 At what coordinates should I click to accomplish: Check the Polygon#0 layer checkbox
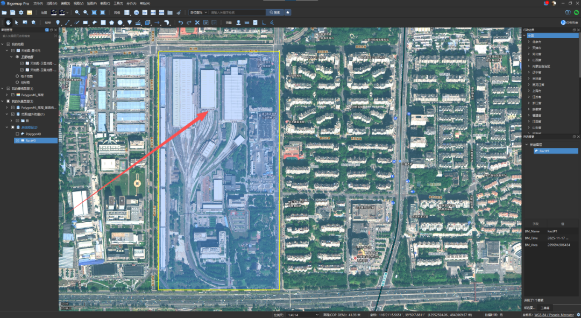click(x=17, y=134)
